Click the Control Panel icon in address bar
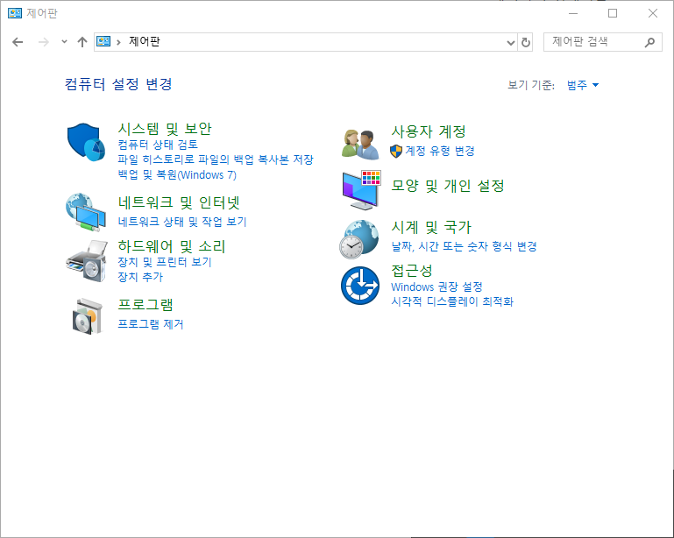The height and width of the screenshot is (538, 674). coord(103,41)
